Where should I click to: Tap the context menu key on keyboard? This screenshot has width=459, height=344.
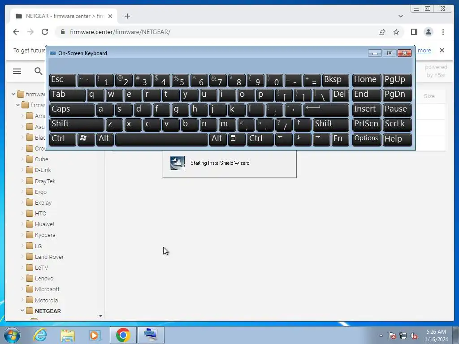click(x=237, y=139)
